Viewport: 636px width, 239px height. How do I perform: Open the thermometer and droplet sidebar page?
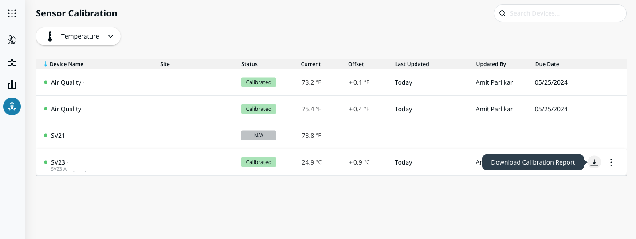pos(12,40)
